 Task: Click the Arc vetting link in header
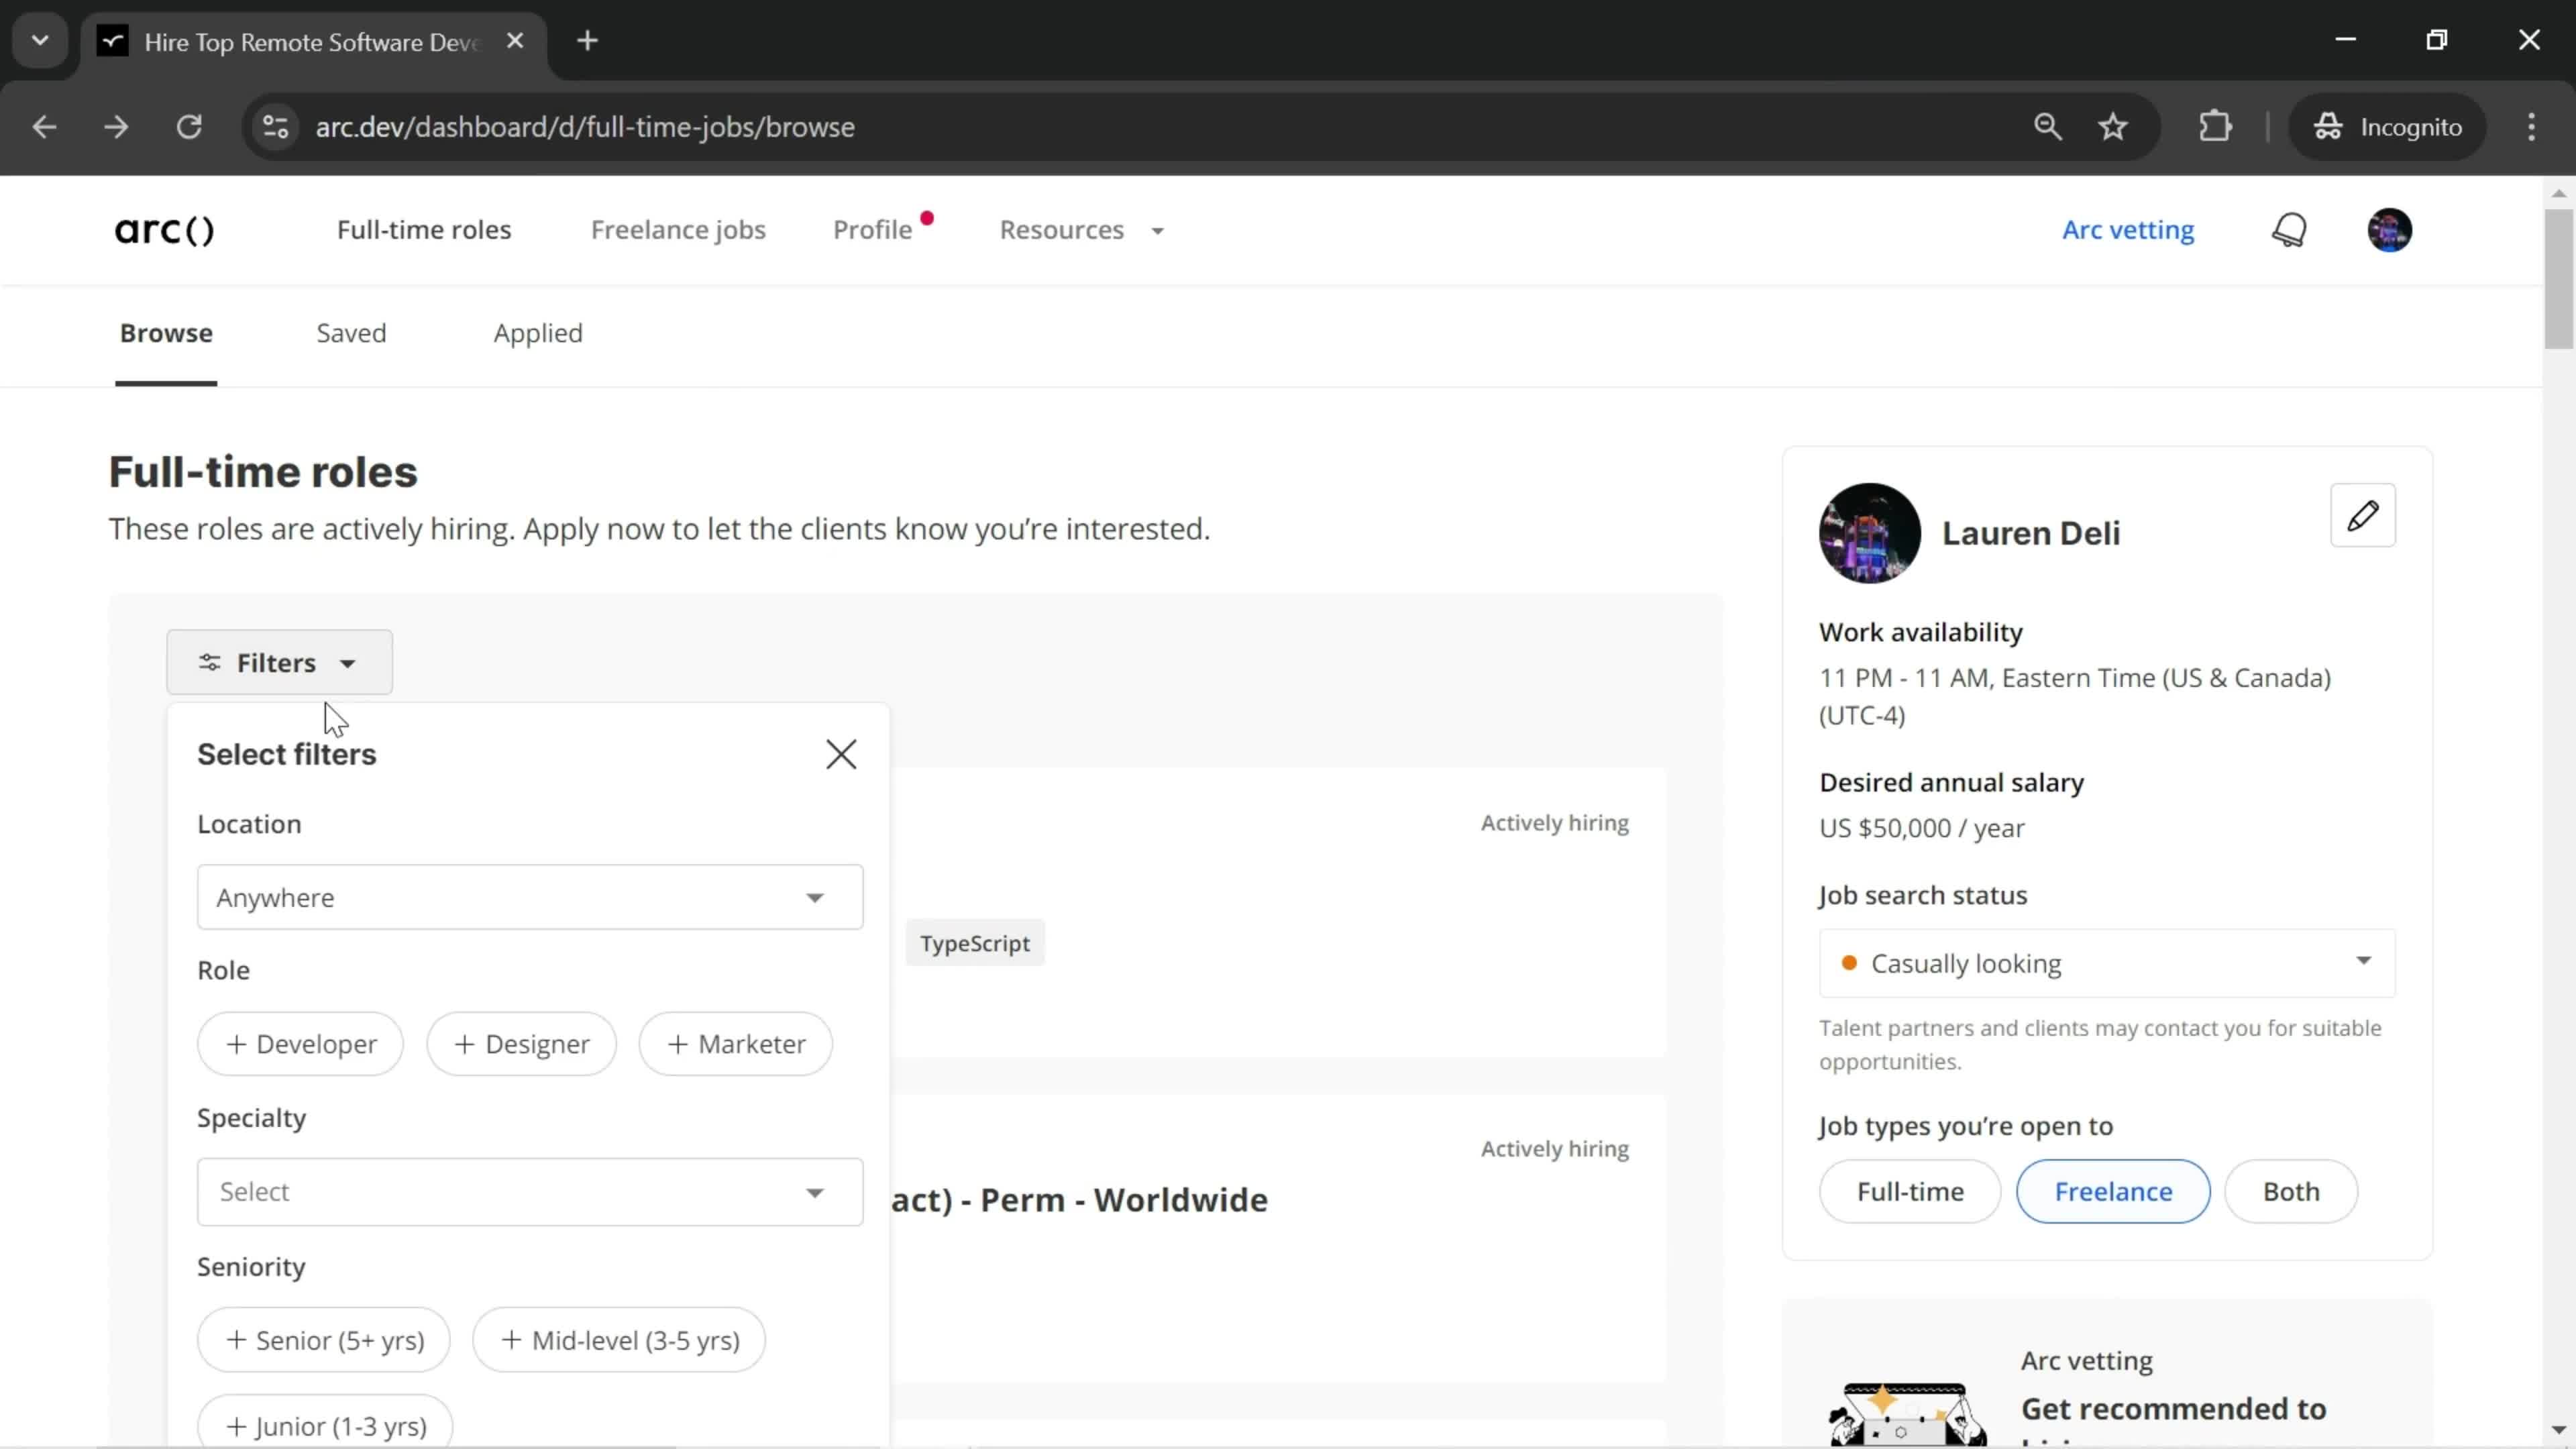(x=2128, y=230)
